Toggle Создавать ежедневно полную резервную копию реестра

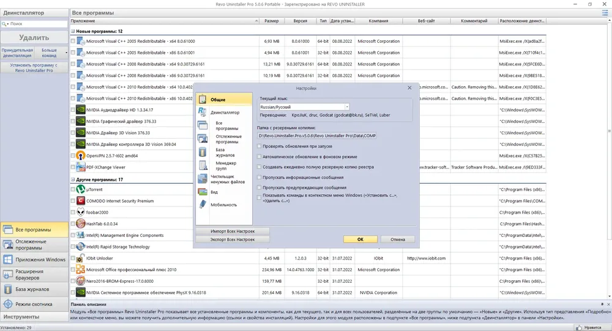point(259,167)
